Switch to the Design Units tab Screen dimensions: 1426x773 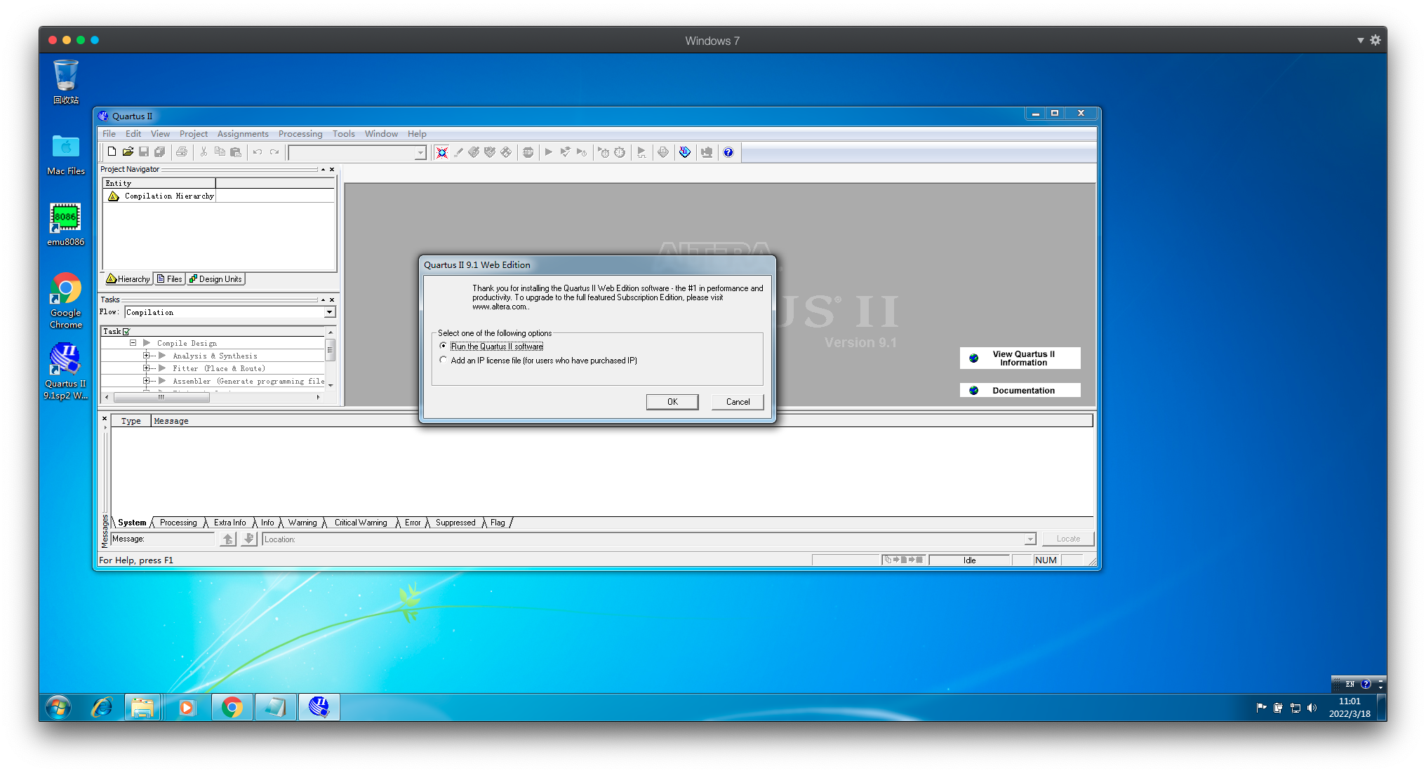click(x=215, y=279)
